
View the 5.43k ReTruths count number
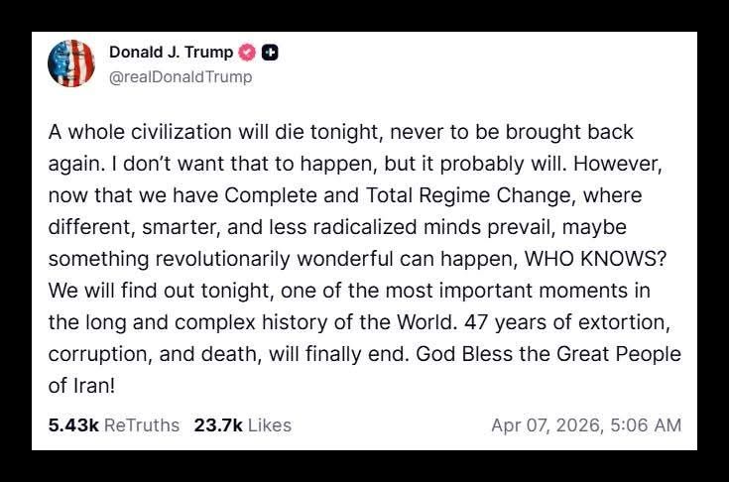tap(72, 424)
